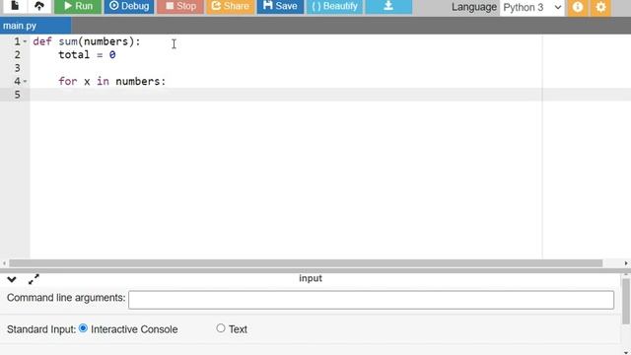This screenshot has width=631, height=355.
Task: Save the project with the Save button
Action: [280, 6]
